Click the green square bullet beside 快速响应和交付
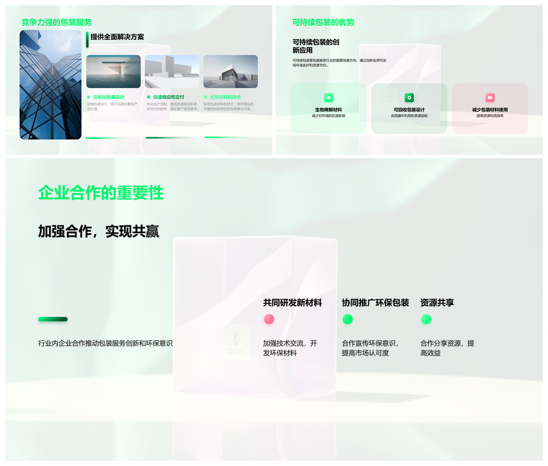Image resolution: width=548 pixels, height=466 pixels. click(148, 97)
